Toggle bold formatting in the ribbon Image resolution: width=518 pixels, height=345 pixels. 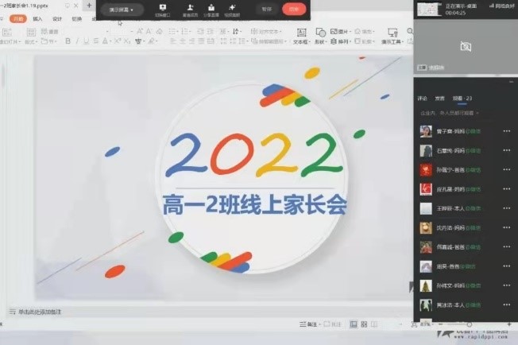(68, 41)
